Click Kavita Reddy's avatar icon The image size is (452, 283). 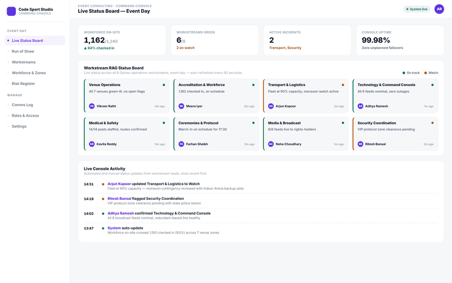tap(92, 144)
